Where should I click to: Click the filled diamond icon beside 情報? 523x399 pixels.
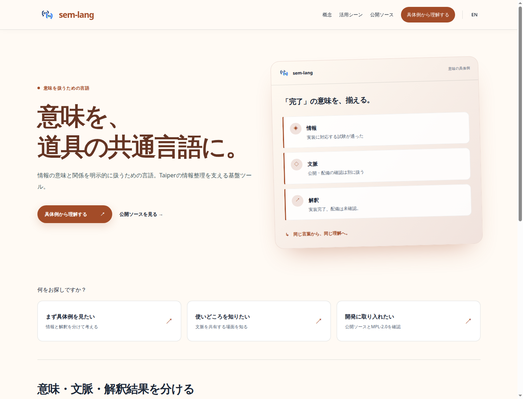click(x=296, y=128)
